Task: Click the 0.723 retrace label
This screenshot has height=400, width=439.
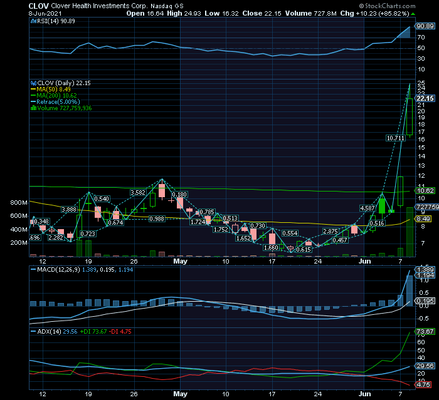Action: pyautogui.click(x=88, y=233)
